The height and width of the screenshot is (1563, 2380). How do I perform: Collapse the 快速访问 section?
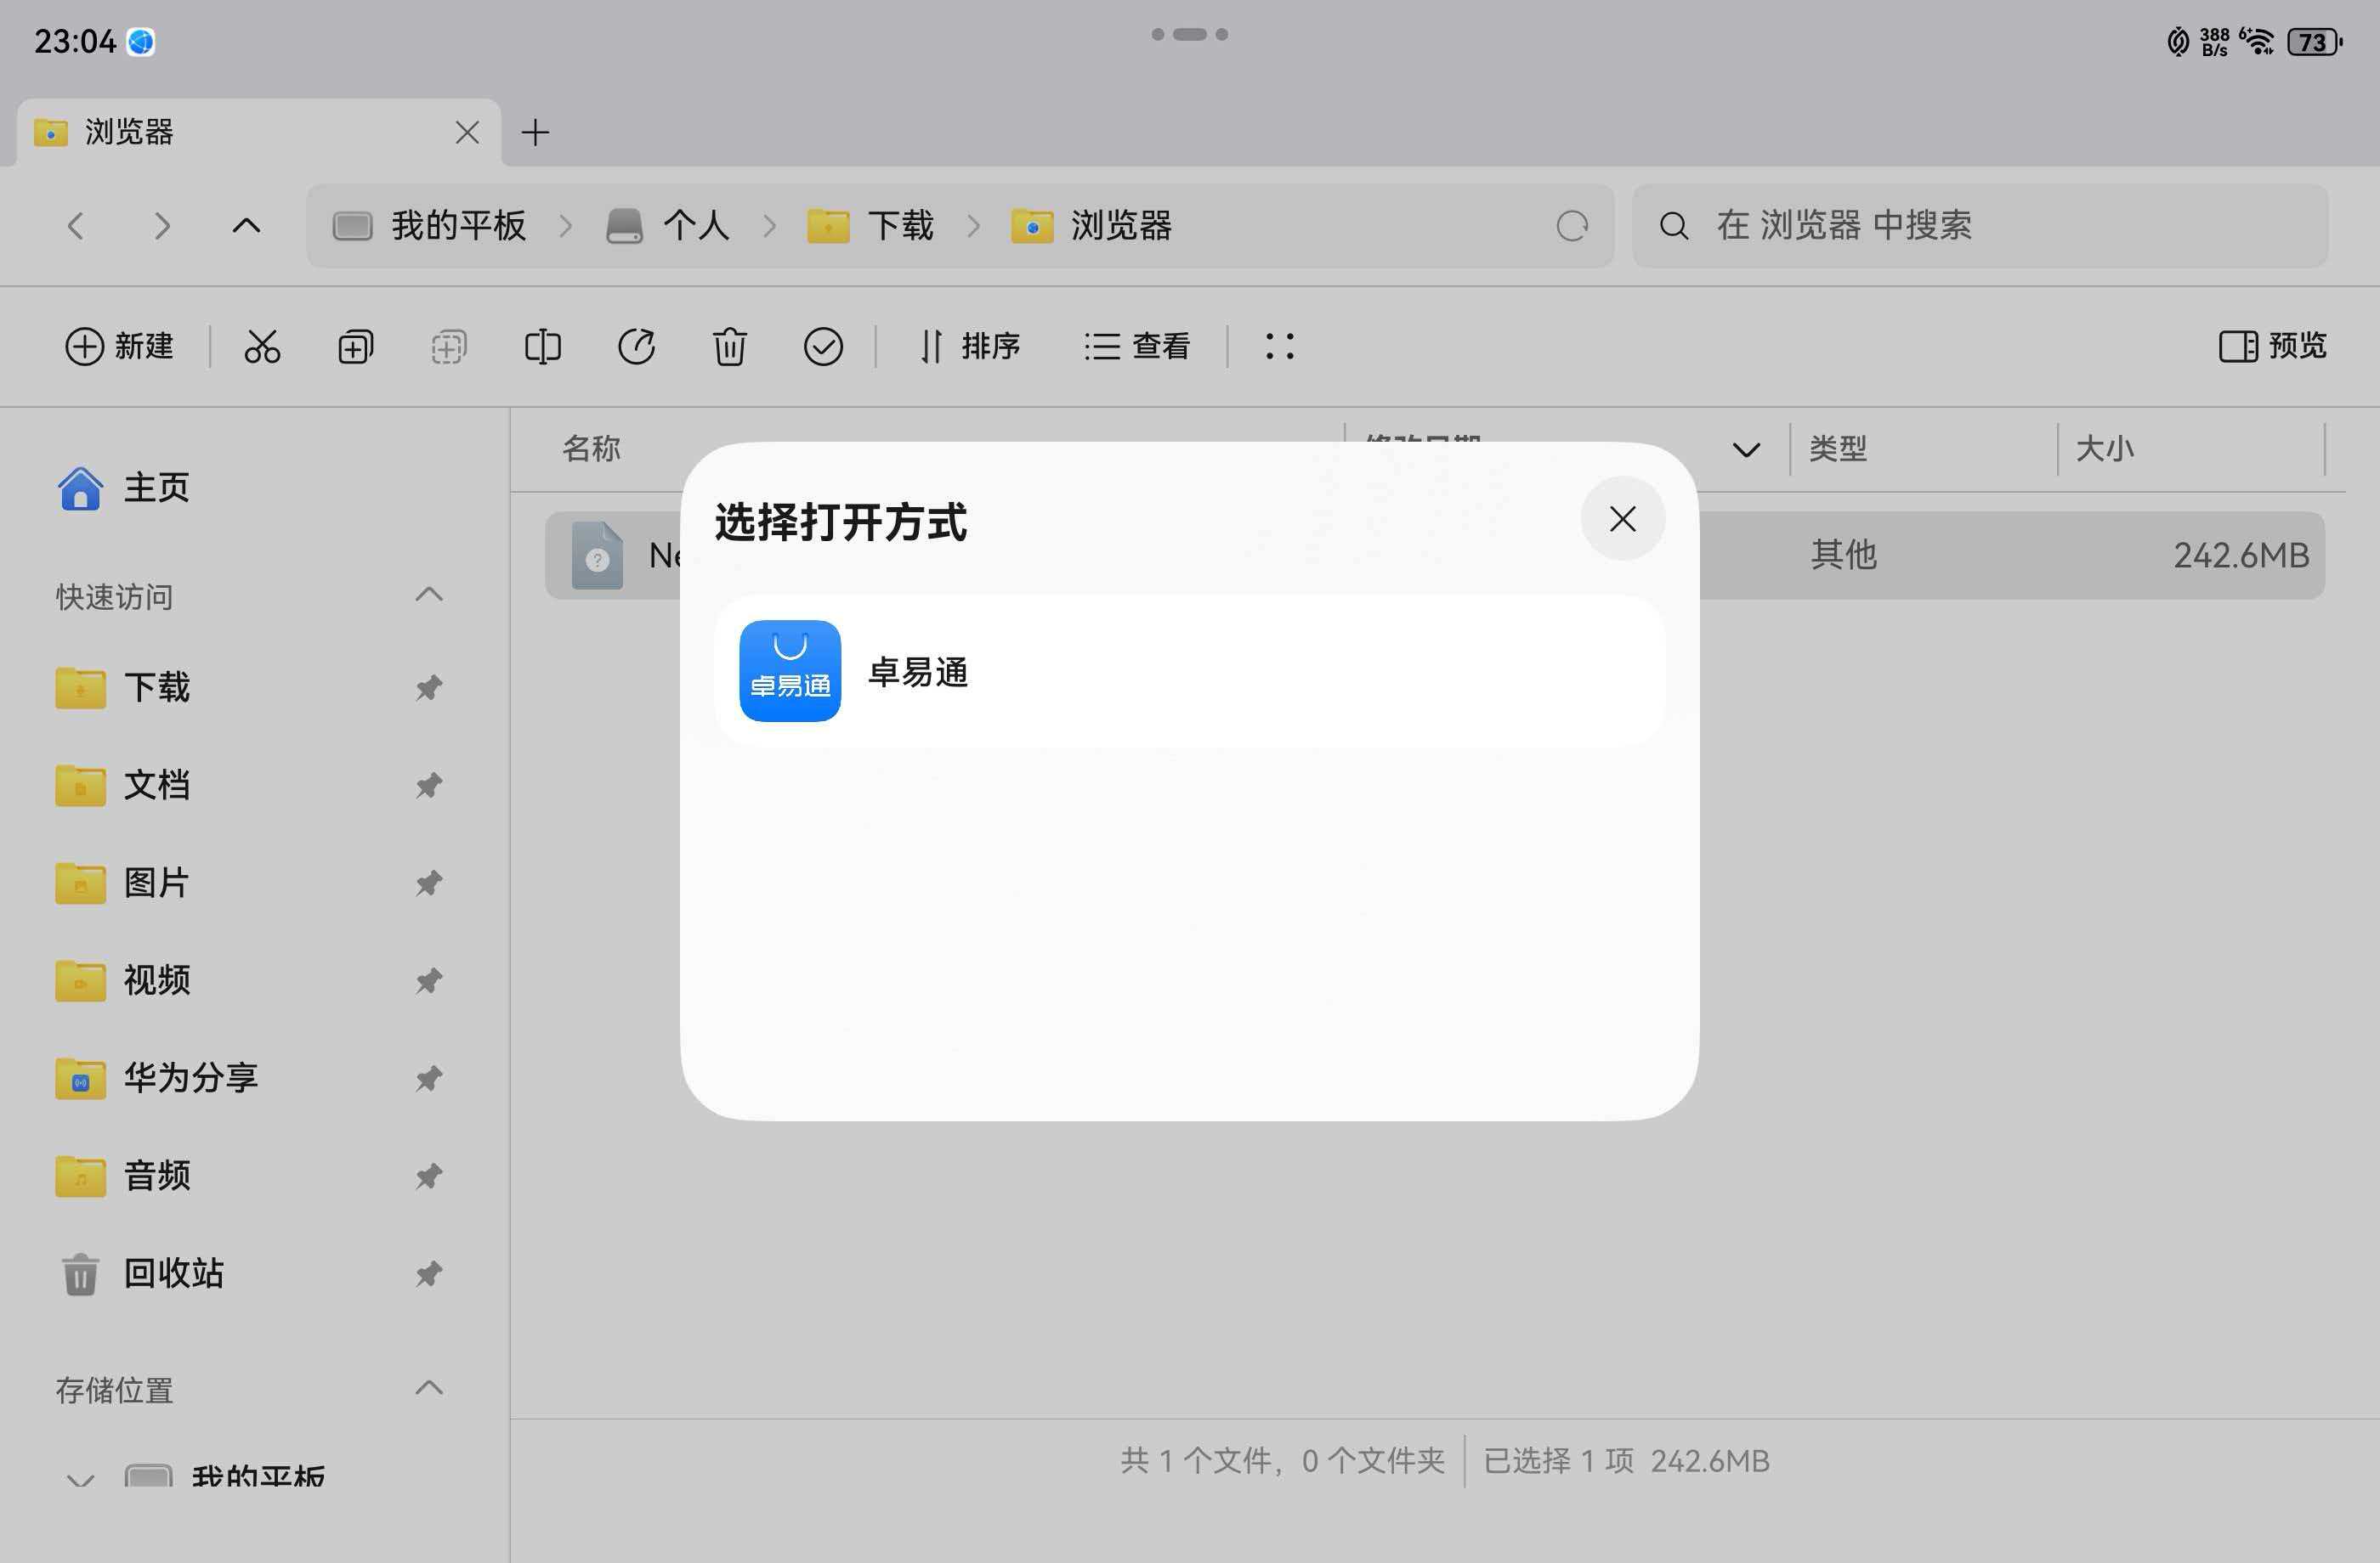pos(428,595)
